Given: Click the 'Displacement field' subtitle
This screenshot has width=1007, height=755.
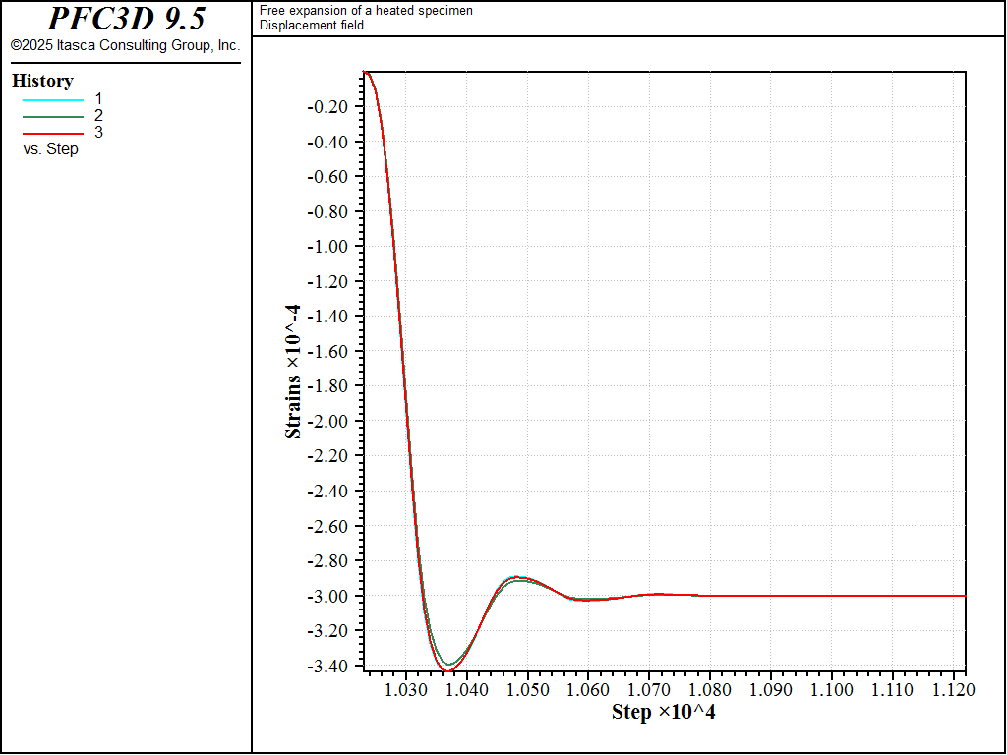Looking at the screenshot, I should pyautogui.click(x=312, y=25).
